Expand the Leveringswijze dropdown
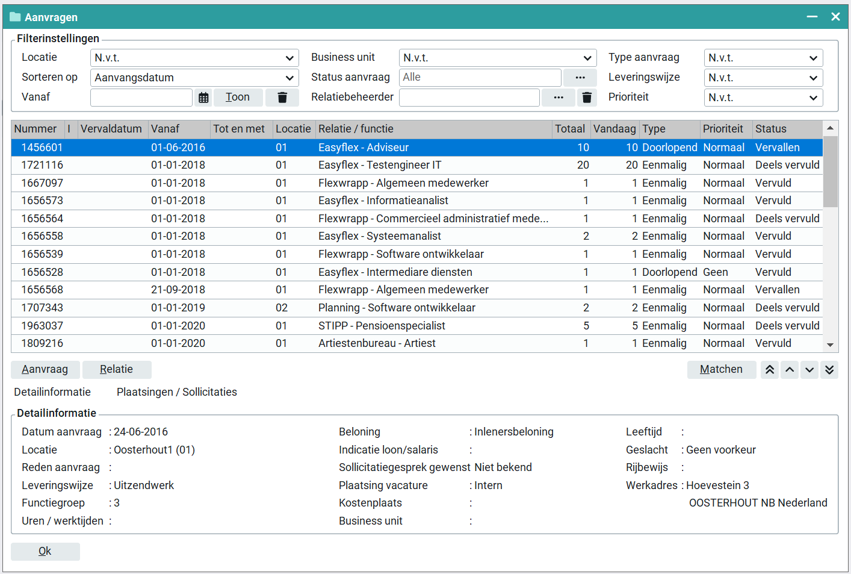This screenshot has width=851, height=574. click(763, 78)
